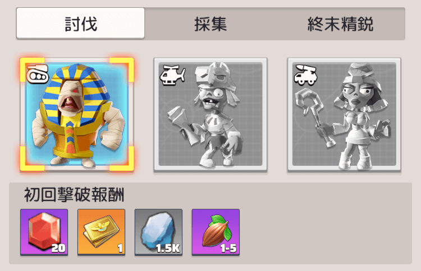Viewport: 421px width, 271px height.
Task: Select the 終末精鋭 tab
Action: coord(340,24)
